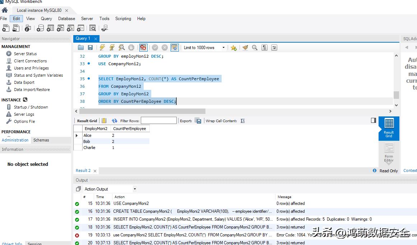Switch to the Schemas tab
This screenshot has width=417, height=245.
pyautogui.click(x=41, y=140)
